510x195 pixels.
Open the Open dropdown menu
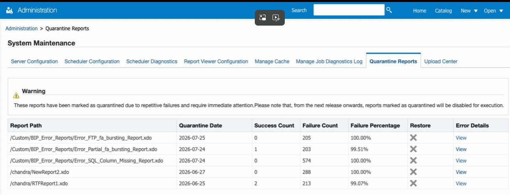click(493, 11)
